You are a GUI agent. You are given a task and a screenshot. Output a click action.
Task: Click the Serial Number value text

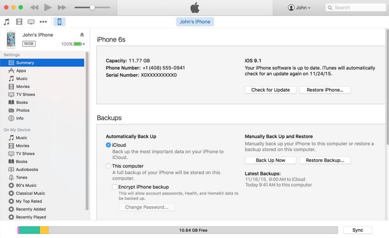tap(159, 75)
